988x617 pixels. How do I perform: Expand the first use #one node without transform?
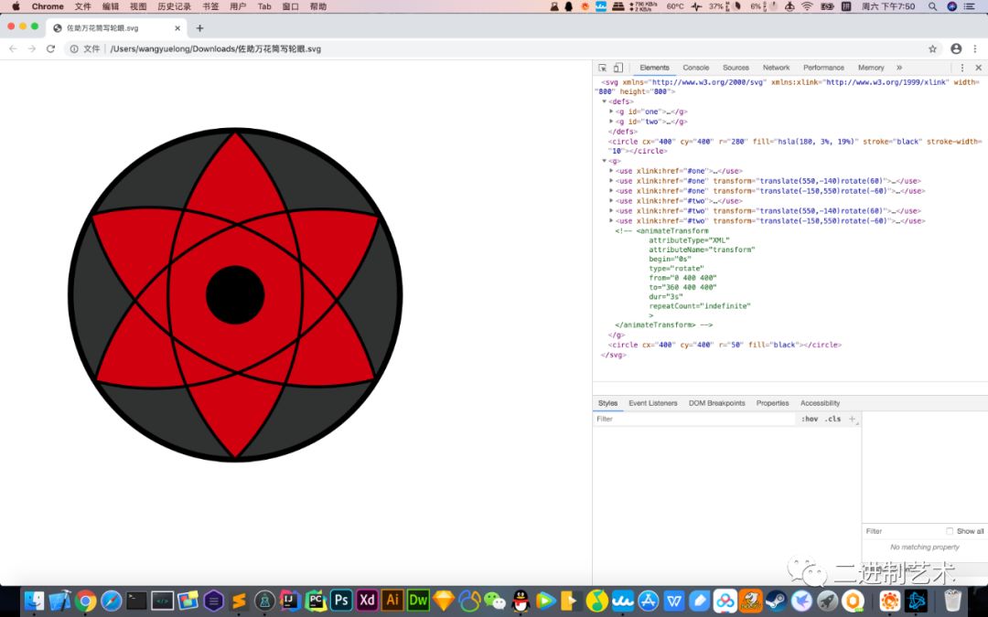(611, 171)
